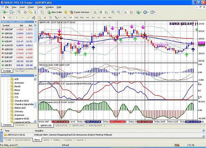
Task: Select the D1 timeframe button
Action: click(99, 17)
